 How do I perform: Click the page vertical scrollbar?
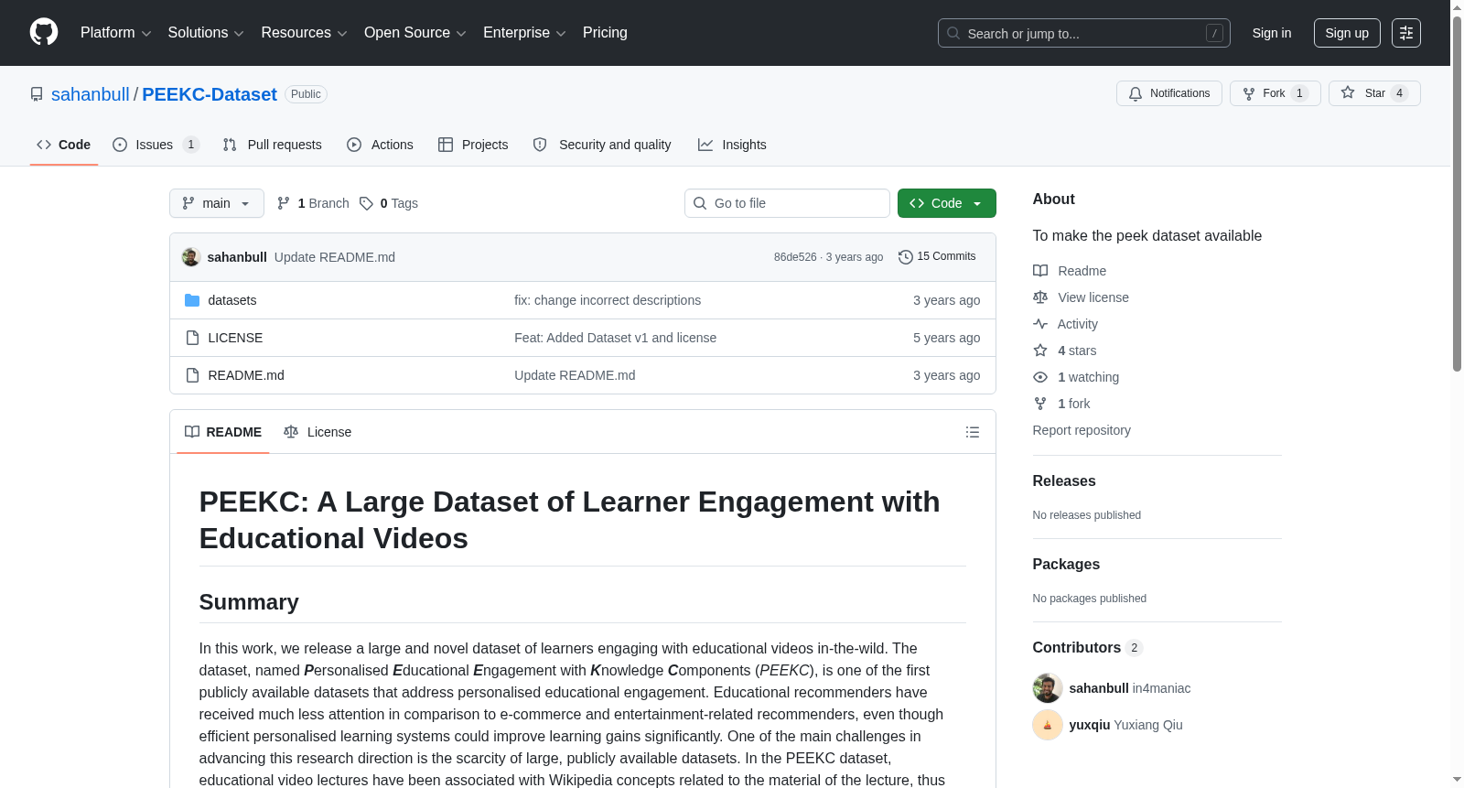(x=1457, y=192)
